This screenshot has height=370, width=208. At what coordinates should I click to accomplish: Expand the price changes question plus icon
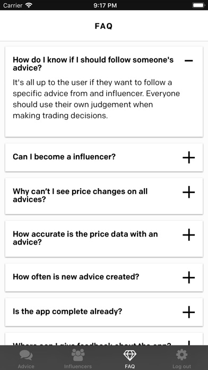(189, 192)
